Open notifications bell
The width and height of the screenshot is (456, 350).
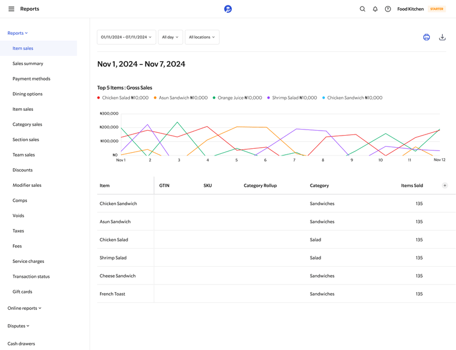click(x=375, y=9)
